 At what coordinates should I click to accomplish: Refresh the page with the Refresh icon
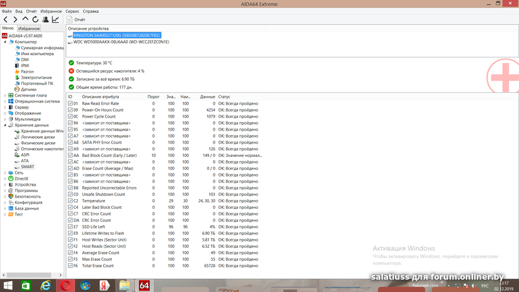[x=35, y=19]
